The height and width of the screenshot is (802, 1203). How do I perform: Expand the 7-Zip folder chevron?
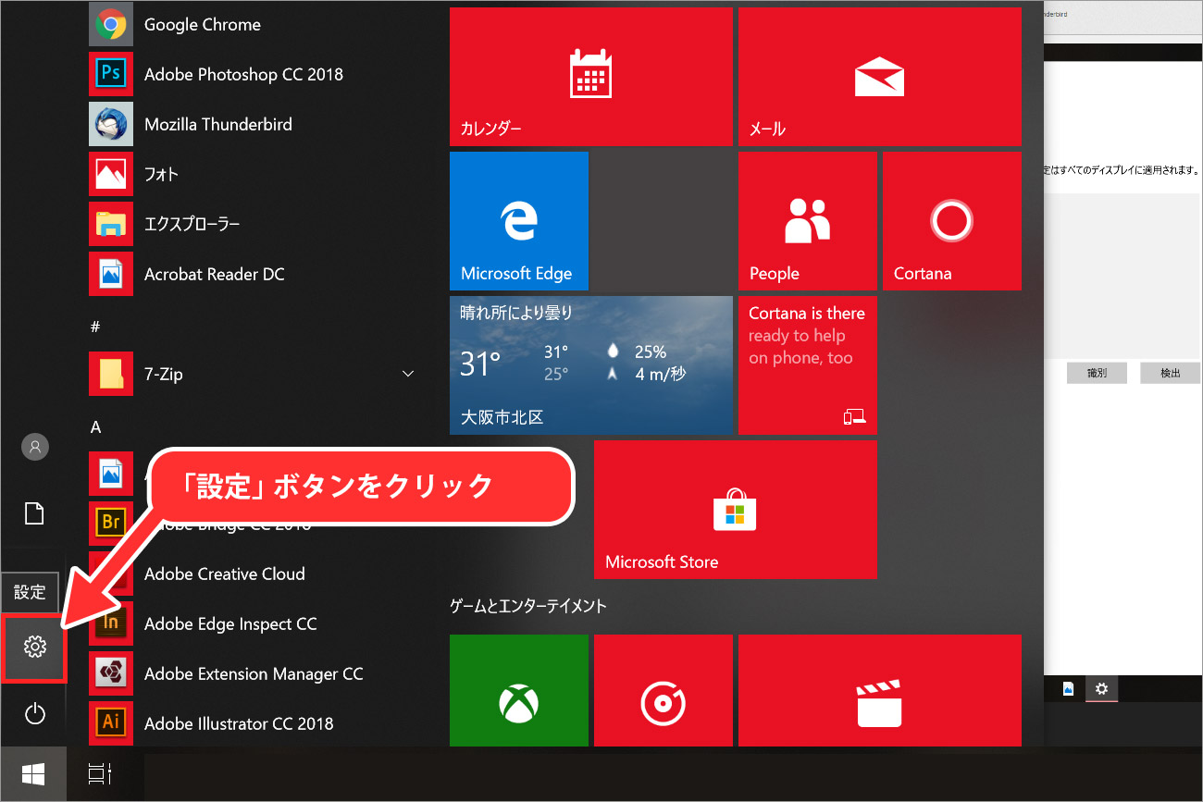pyautogui.click(x=408, y=374)
